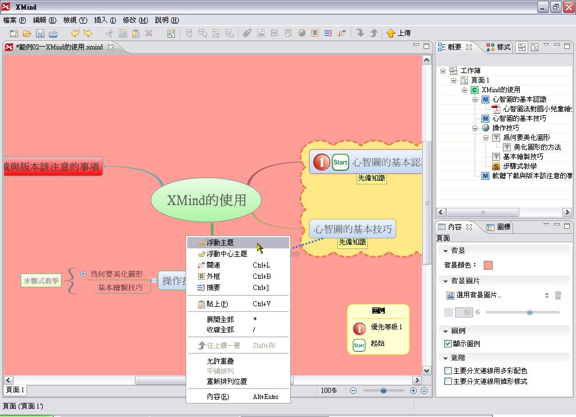
Task: Click the Print toolbar icon
Action: tap(53, 33)
